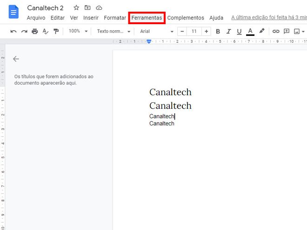Undo the last action
The height and width of the screenshot is (230, 307).
[13, 31]
